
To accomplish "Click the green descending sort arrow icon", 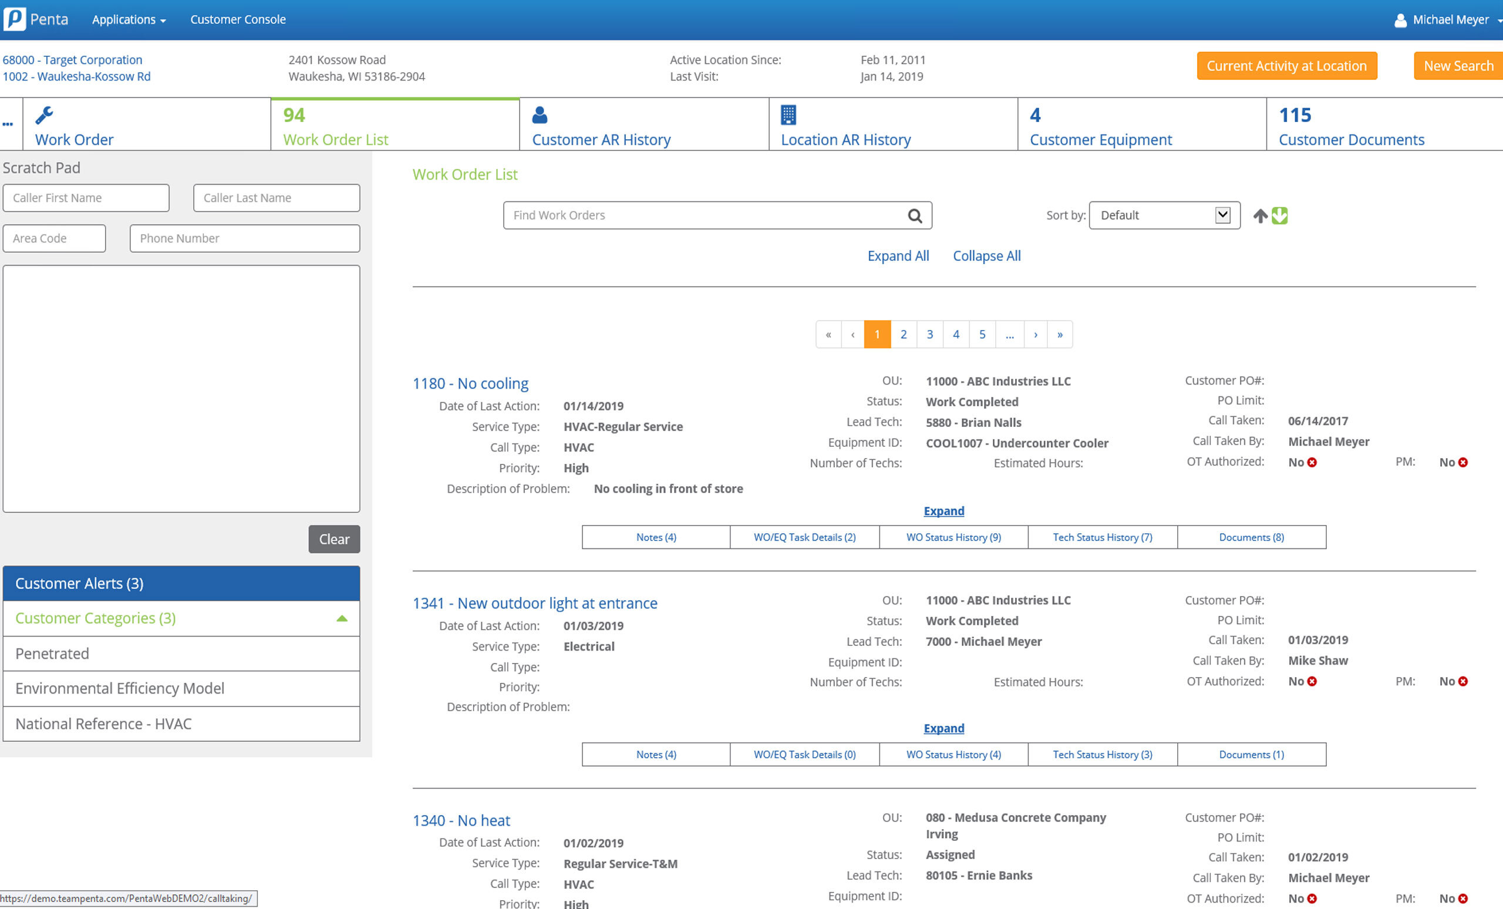I will click(x=1280, y=216).
